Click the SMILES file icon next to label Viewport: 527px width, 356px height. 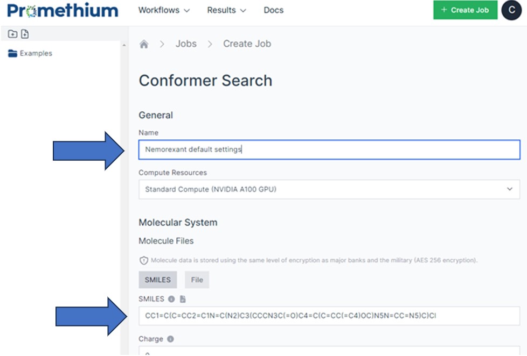click(183, 299)
